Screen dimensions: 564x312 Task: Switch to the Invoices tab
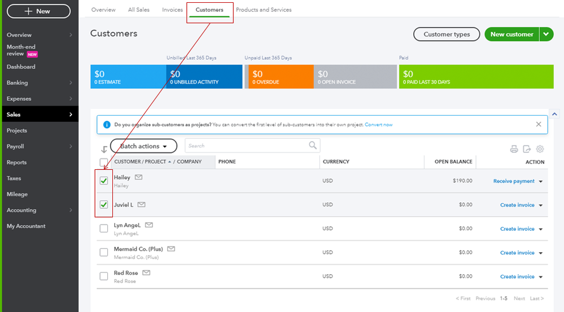point(172,10)
